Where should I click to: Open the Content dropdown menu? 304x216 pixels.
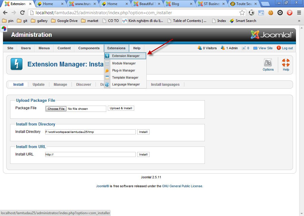(64, 48)
